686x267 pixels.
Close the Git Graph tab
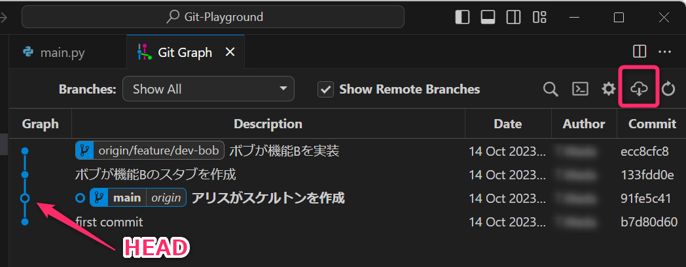tap(230, 52)
